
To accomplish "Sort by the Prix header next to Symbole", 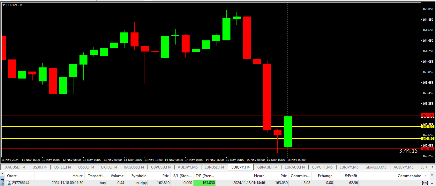I will point(159,176).
